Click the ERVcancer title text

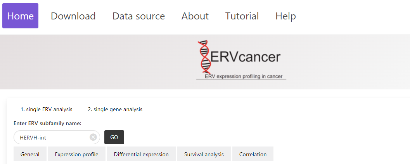pos(245,57)
